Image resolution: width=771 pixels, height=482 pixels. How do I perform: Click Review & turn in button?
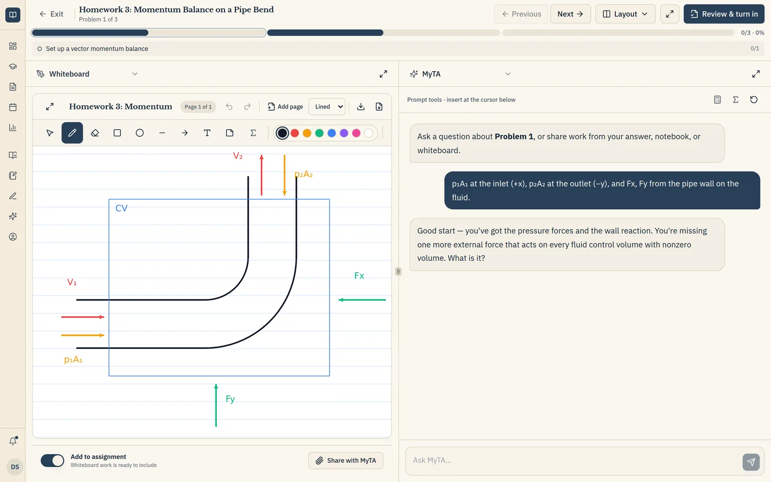(x=724, y=14)
